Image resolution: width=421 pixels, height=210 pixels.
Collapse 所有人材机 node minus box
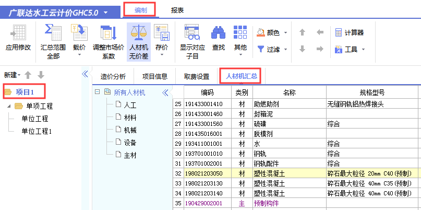coord(98,92)
